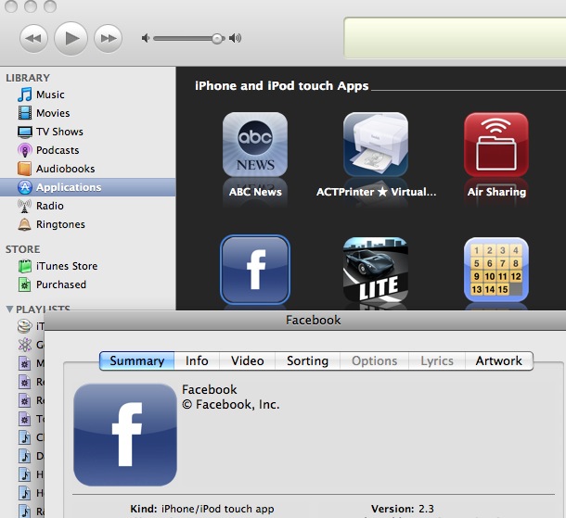Click the Previous track rewind button
The image size is (566, 518).
pos(33,38)
